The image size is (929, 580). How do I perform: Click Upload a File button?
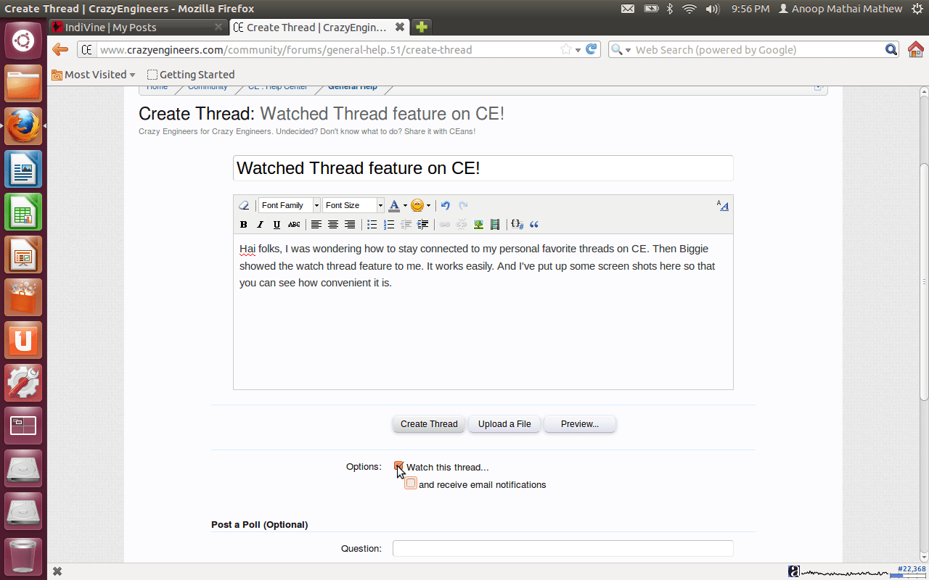point(504,424)
